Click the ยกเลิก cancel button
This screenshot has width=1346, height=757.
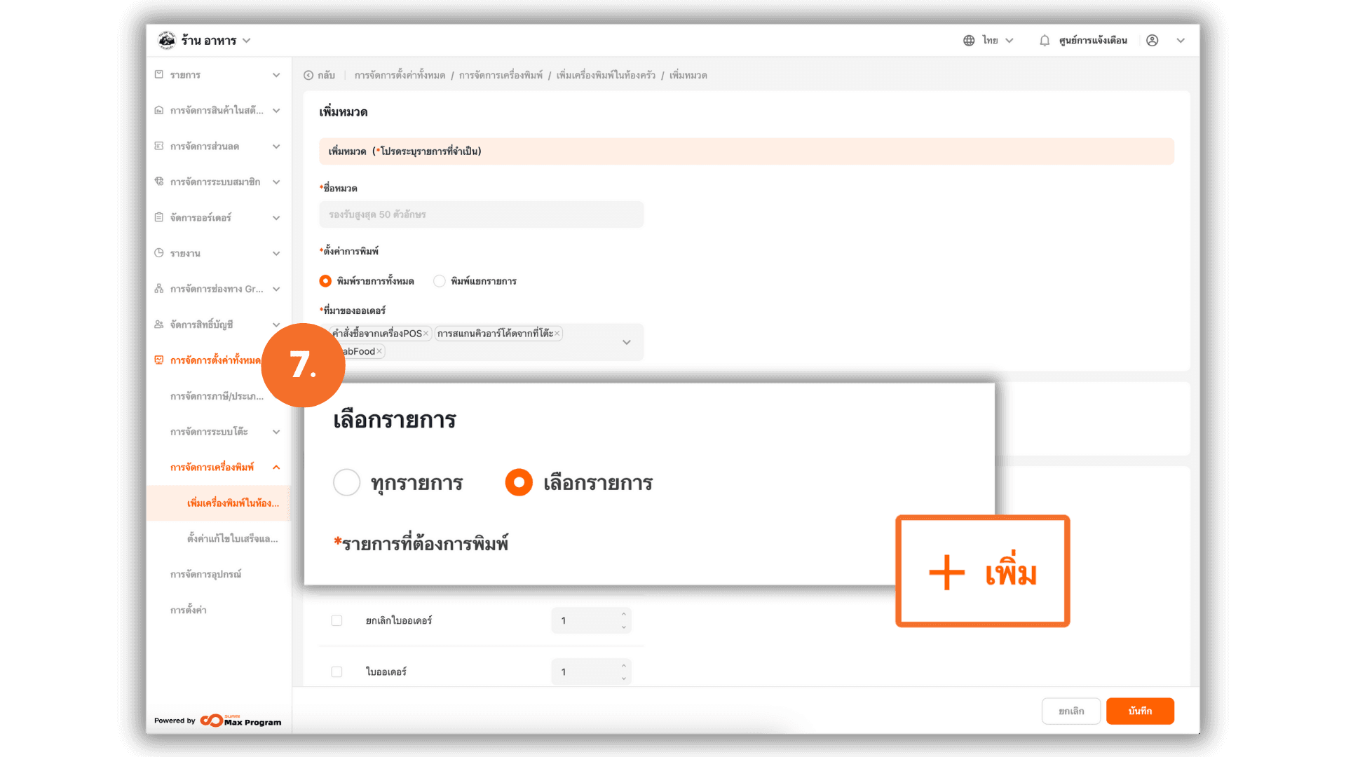point(1071,711)
